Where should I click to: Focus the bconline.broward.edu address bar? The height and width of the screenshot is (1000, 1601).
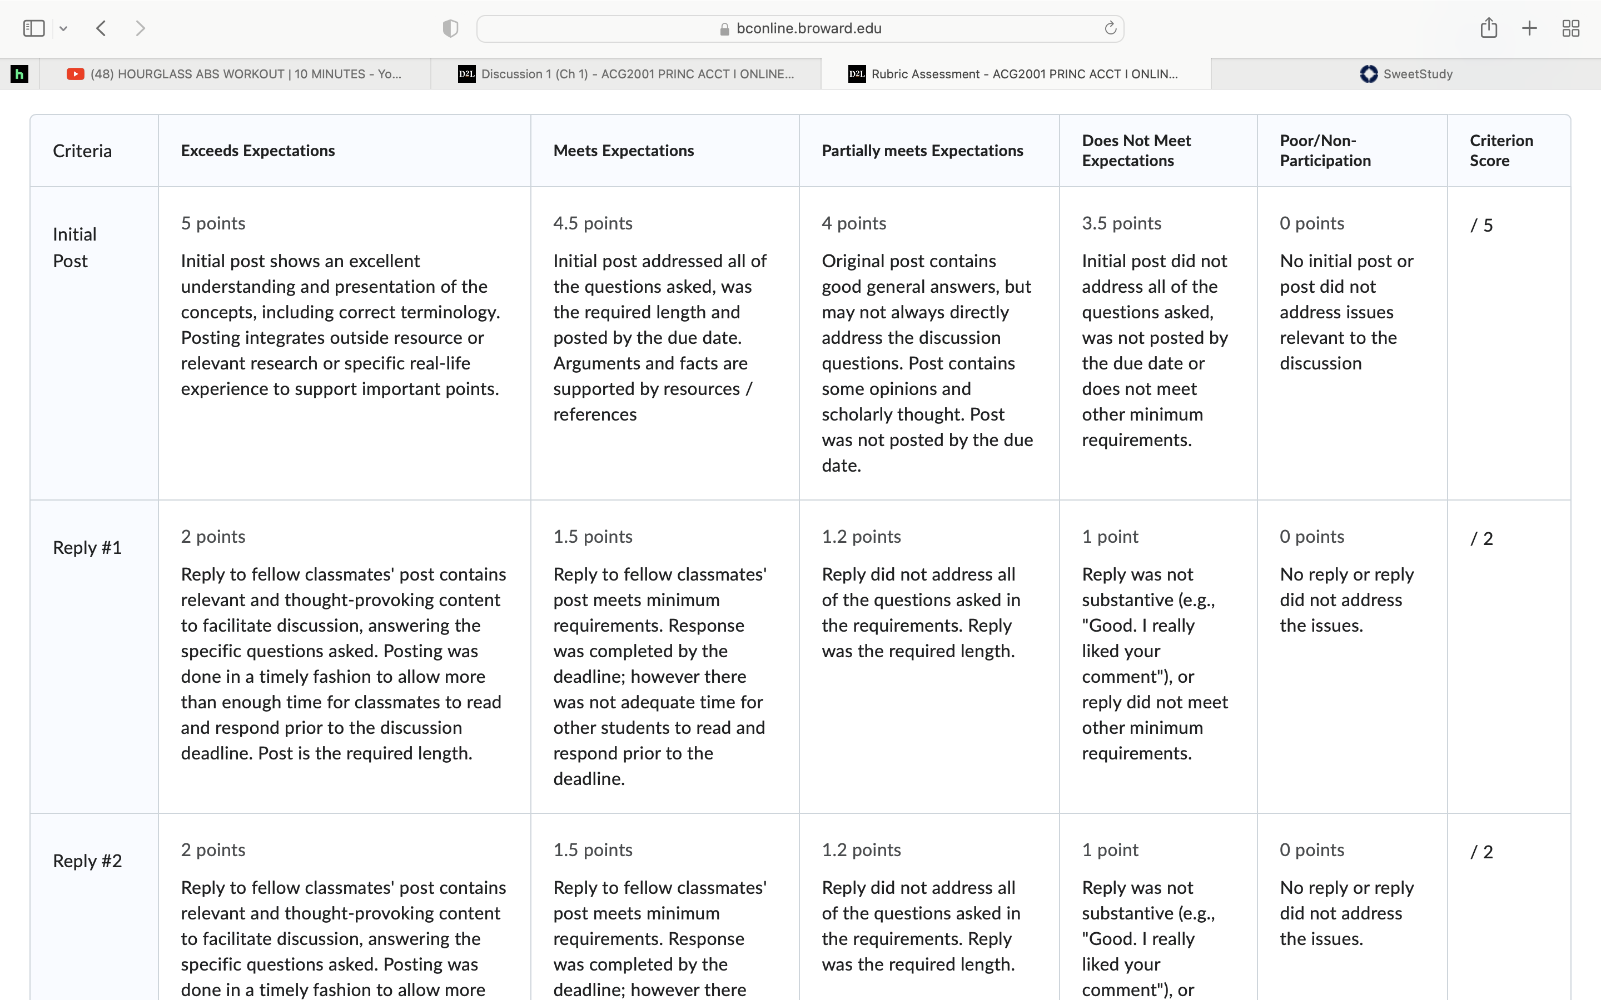pyautogui.click(x=800, y=28)
